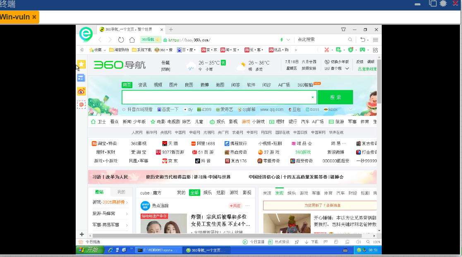Image resolution: width=462 pixels, height=257 pixels.
Task: Open the dropdown arrow next to scissors icon
Action: (x=332, y=50)
